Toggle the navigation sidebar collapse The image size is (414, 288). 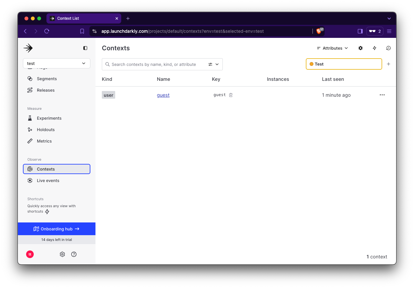point(85,48)
